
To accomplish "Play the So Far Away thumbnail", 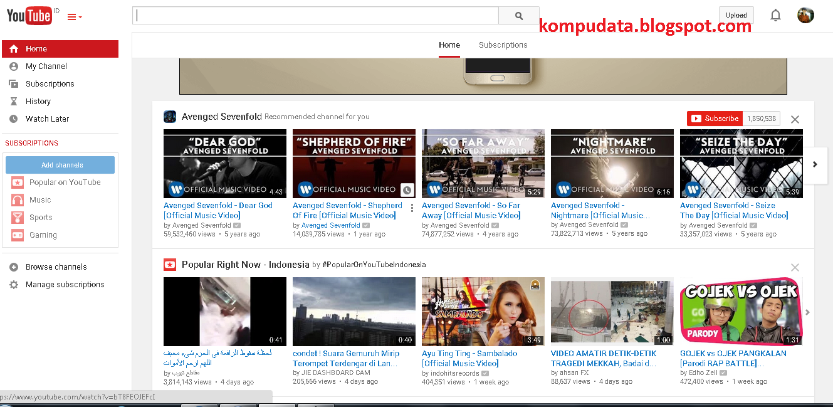I will (x=483, y=164).
